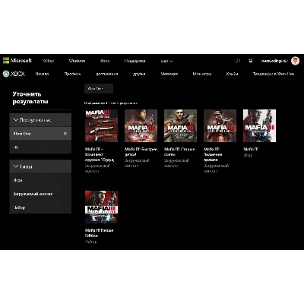Viewport: 304px width, 304px height.
Task: Open the search magnifier icon
Action: click(x=238, y=61)
